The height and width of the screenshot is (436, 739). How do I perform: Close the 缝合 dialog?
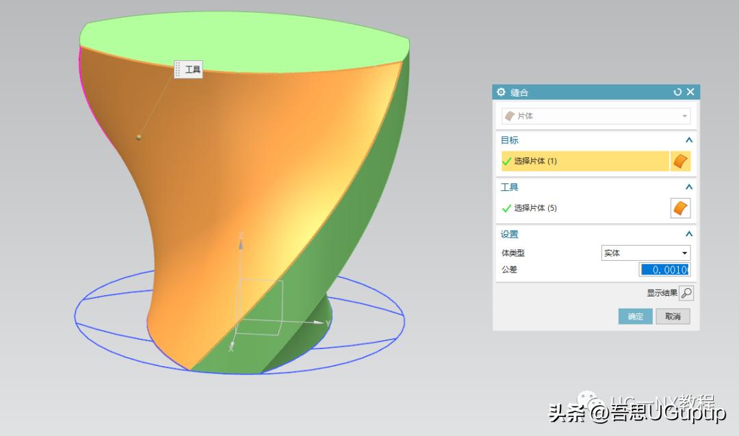tap(690, 92)
